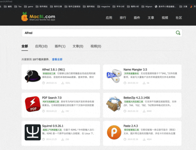Screen dimensions: 196x150
Task: Open the 软件网站 bookmark folder
Action: pos(41,6)
